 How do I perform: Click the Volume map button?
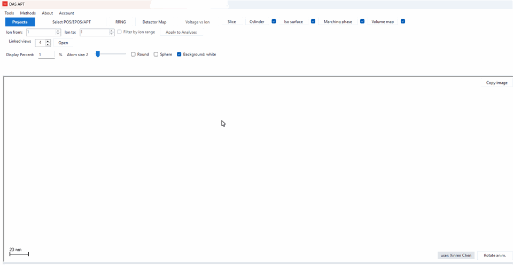[383, 21]
